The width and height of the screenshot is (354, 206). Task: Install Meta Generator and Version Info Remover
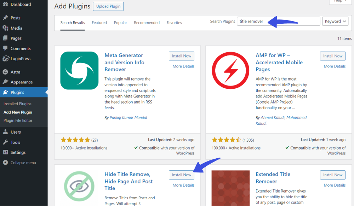tap(182, 56)
